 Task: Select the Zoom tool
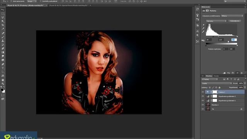[3, 84]
